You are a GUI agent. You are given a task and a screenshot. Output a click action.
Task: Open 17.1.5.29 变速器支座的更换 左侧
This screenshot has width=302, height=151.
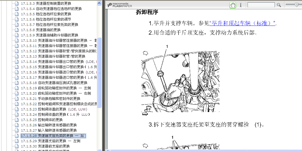(50, 141)
